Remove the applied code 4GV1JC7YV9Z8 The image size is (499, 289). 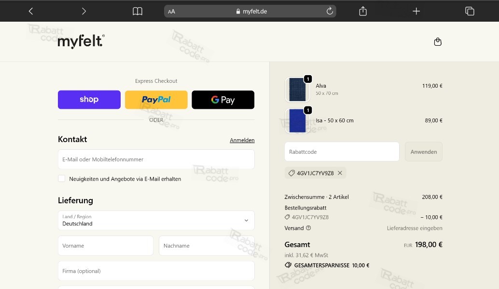(x=340, y=173)
